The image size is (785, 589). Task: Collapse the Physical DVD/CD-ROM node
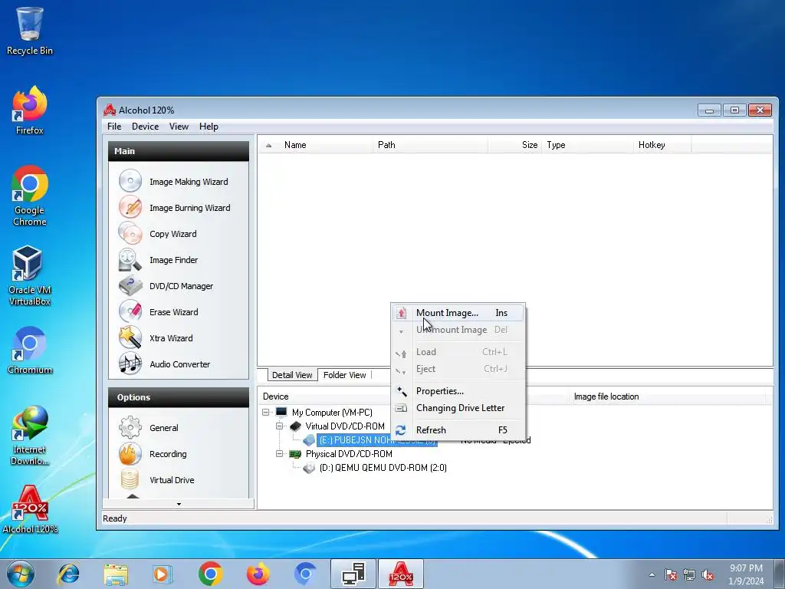pyautogui.click(x=279, y=454)
